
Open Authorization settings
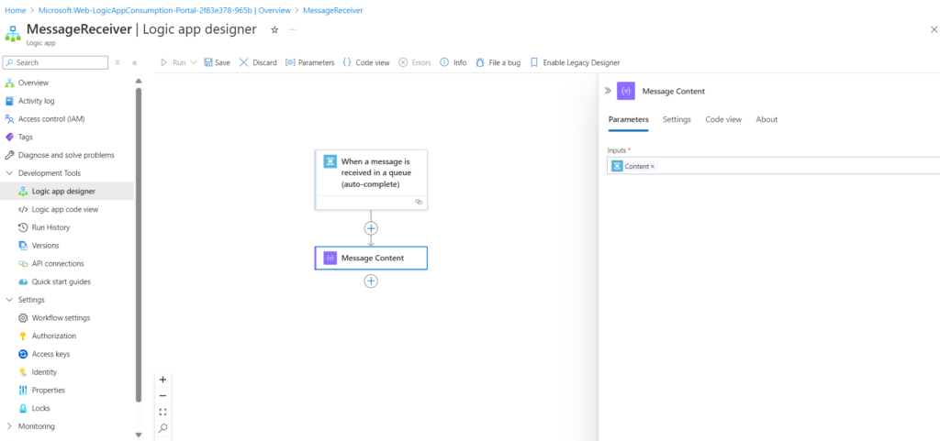click(x=54, y=336)
